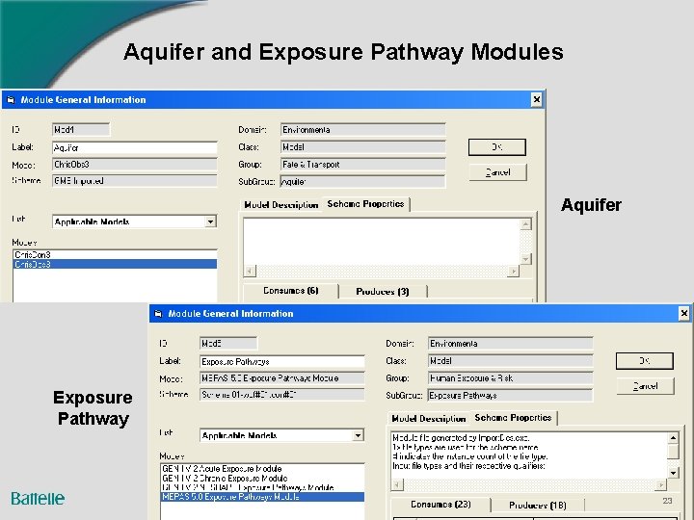Select MEPAS 5.0 Exposure Pathways Module in list
The image size is (694, 520).
coord(262,497)
